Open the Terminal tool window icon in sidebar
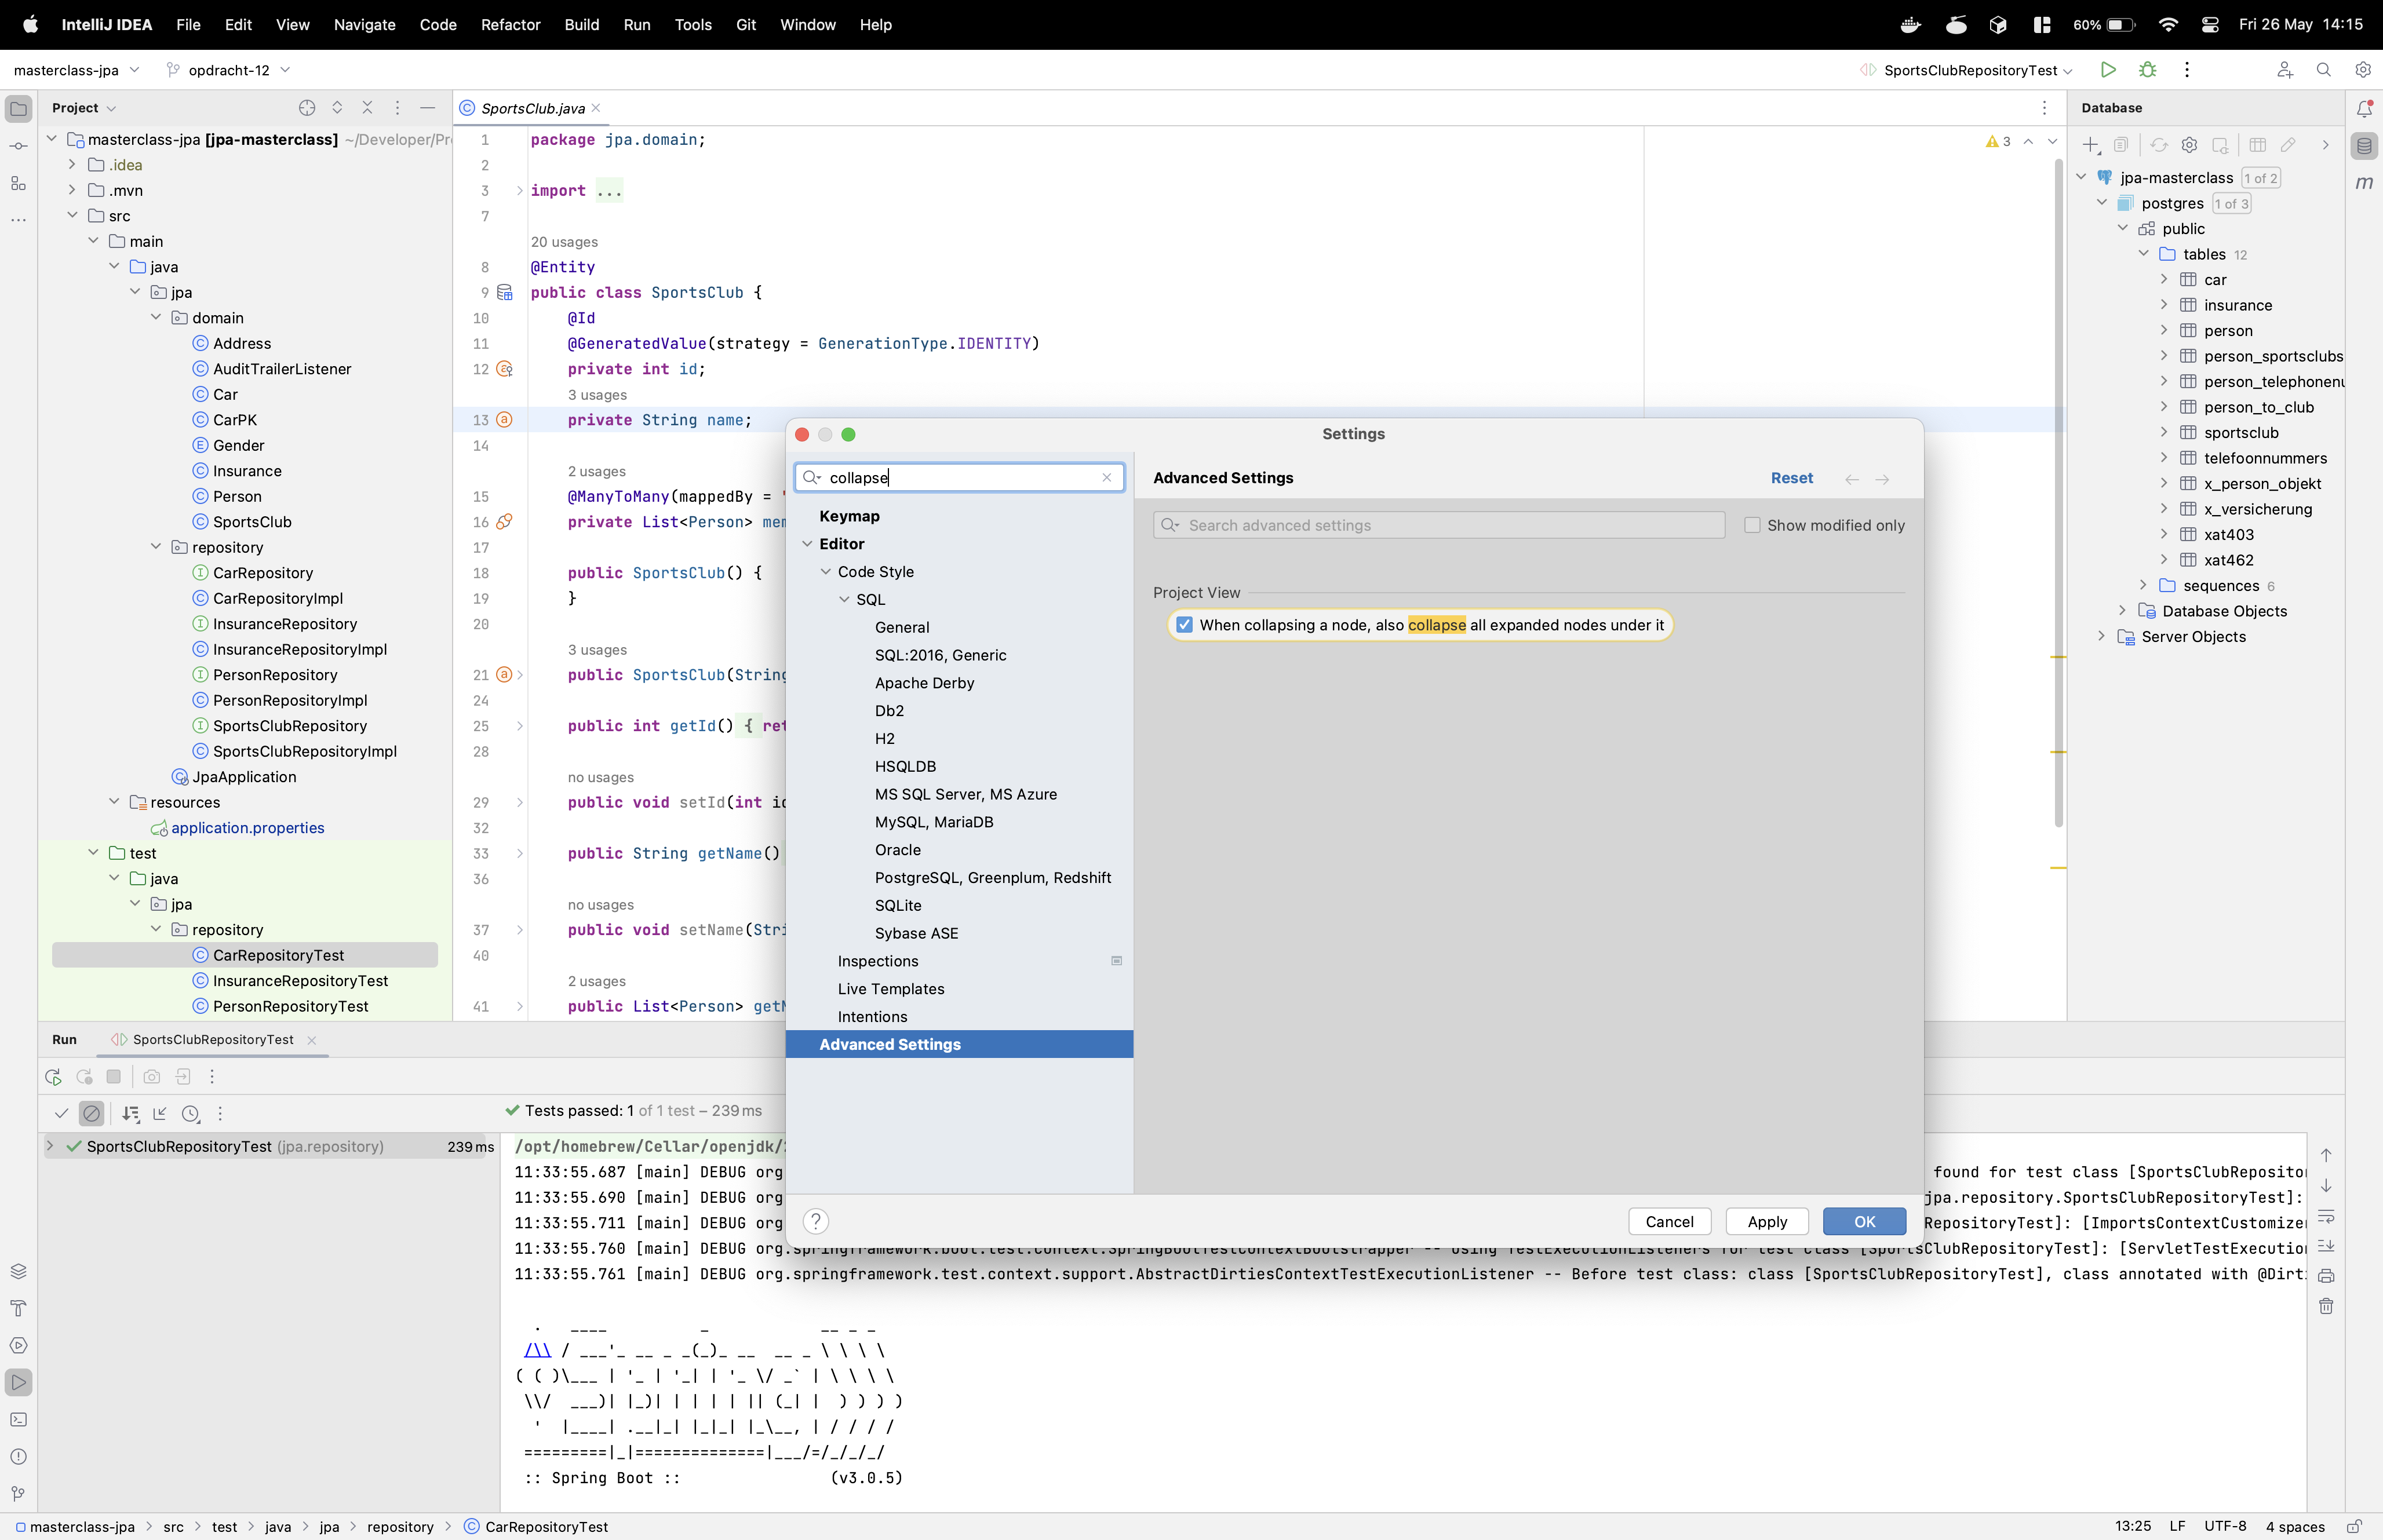Viewport: 2383px width, 1540px height. point(19,1419)
